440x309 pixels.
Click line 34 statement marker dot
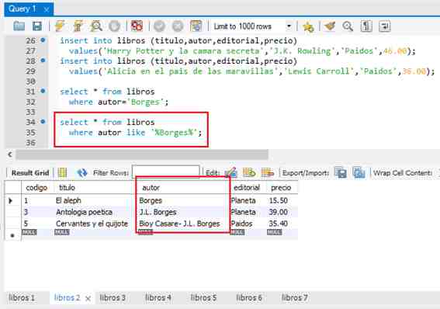43,122
